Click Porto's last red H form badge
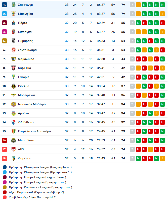This screenshot has width=168, height=200. [x=162, y=23]
